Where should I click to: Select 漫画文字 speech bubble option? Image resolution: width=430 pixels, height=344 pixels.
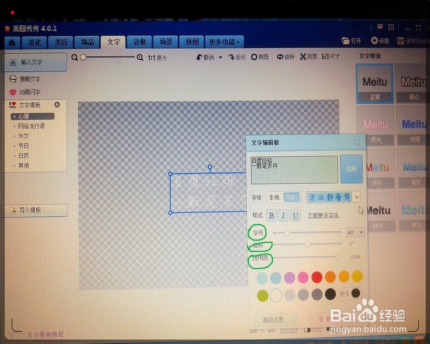click(x=25, y=79)
